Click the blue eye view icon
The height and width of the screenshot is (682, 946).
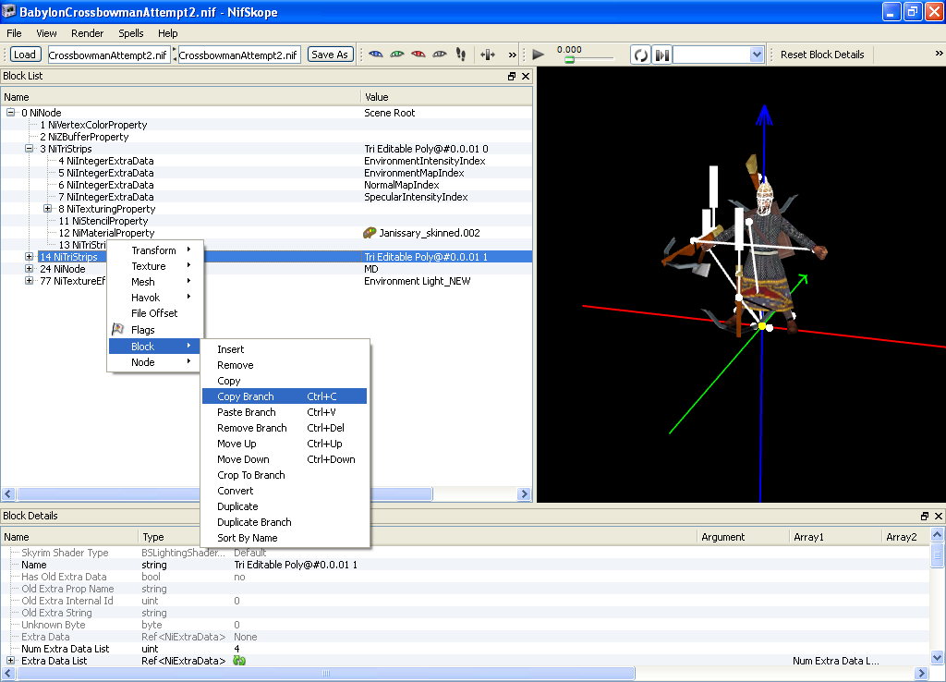point(375,55)
